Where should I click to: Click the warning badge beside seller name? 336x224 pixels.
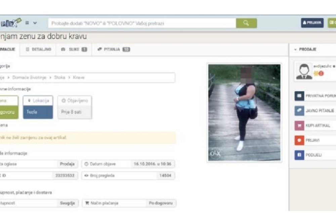coord(321,73)
